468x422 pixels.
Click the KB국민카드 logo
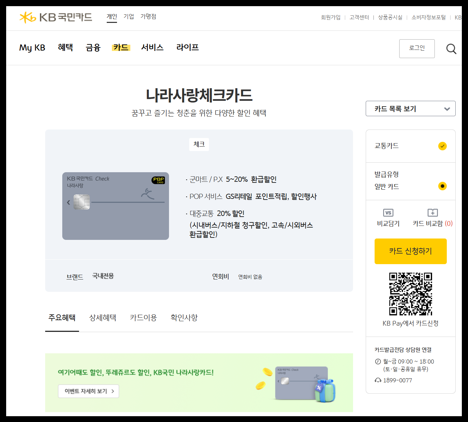[56, 17]
